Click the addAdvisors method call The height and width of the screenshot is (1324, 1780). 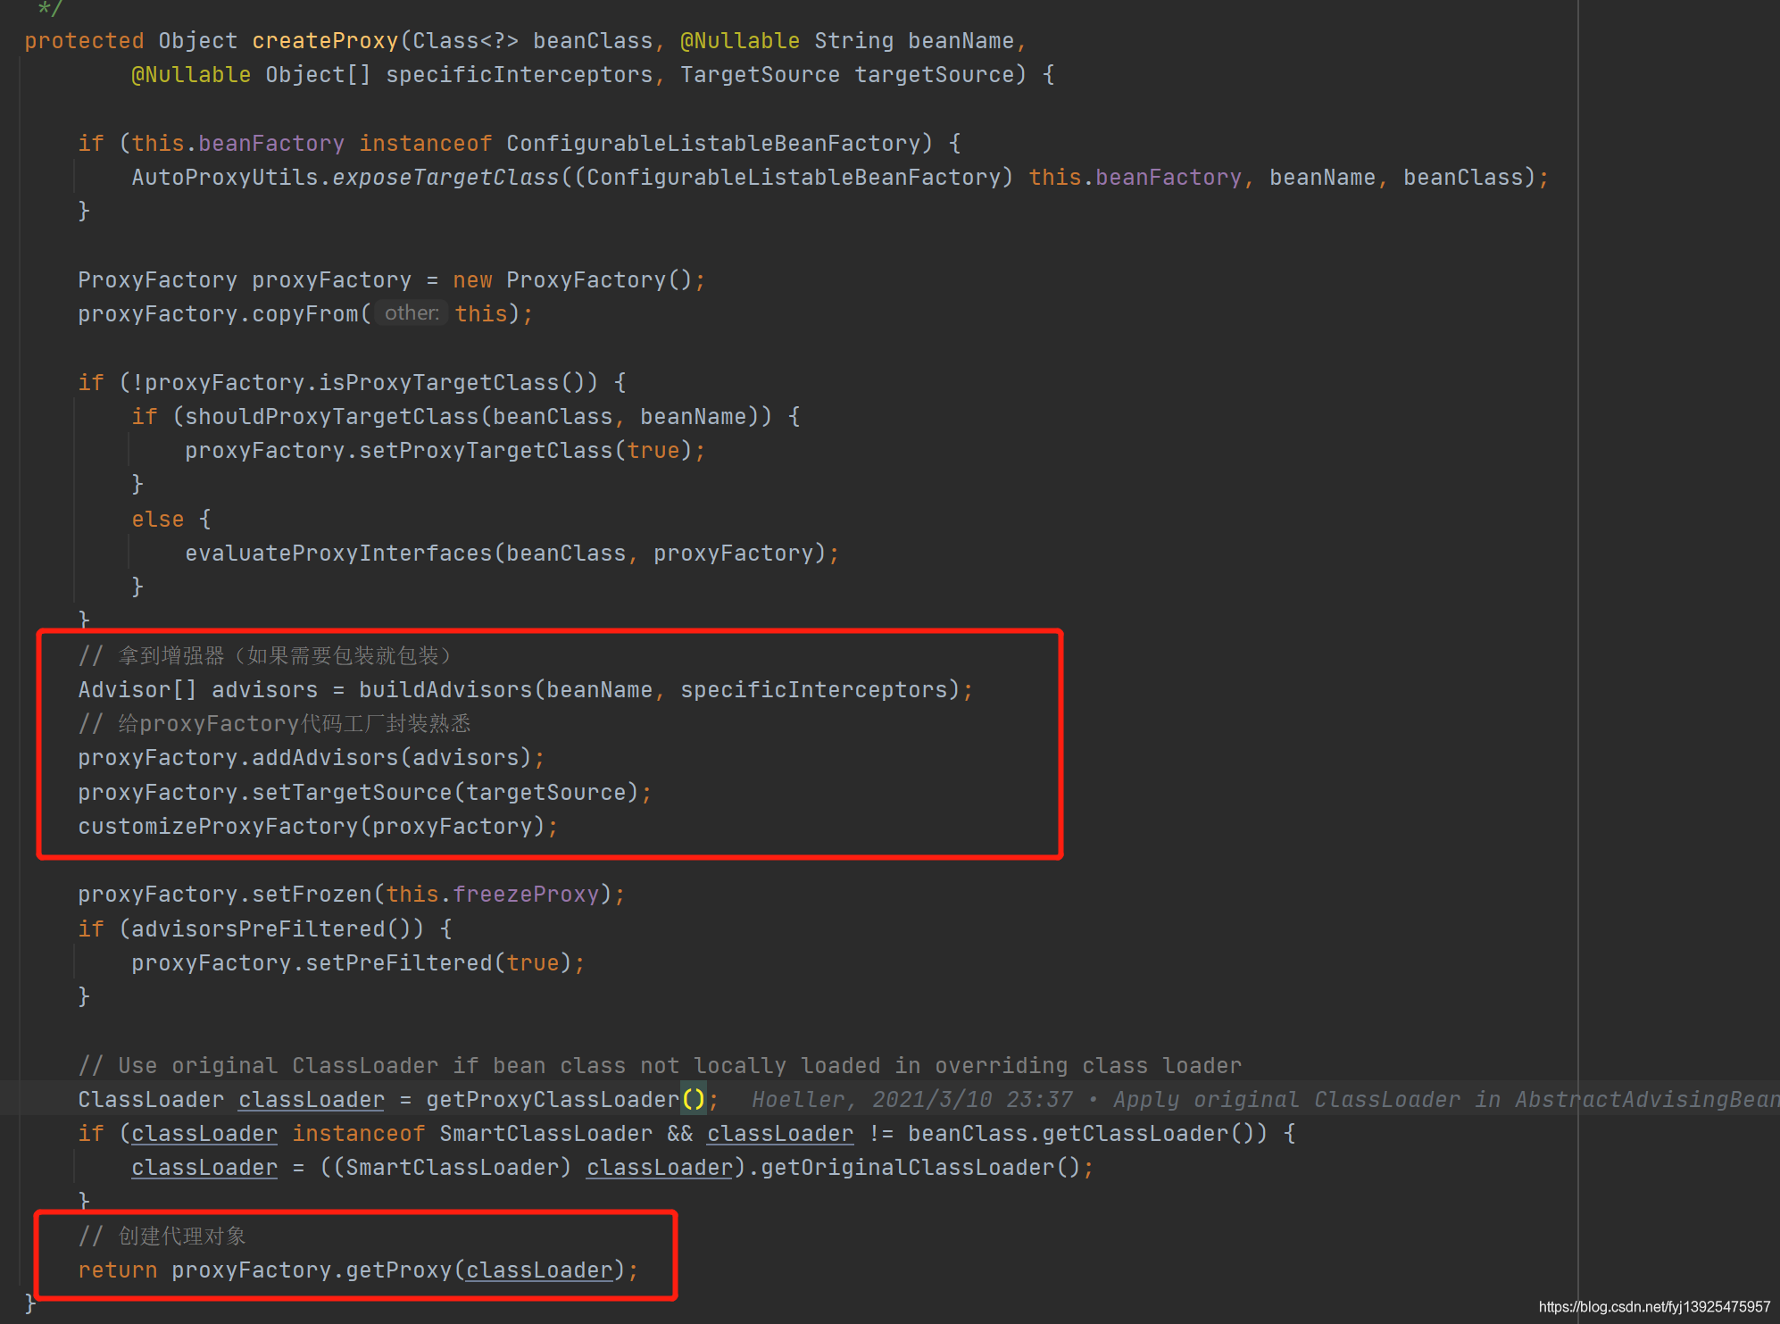[x=325, y=758]
